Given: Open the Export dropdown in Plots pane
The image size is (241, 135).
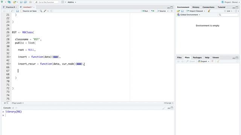Looking at the screenshot, I should coord(204,61).
